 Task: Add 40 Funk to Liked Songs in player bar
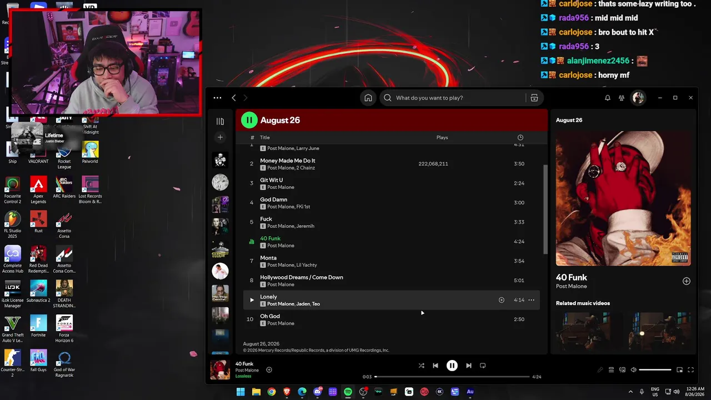269,370
